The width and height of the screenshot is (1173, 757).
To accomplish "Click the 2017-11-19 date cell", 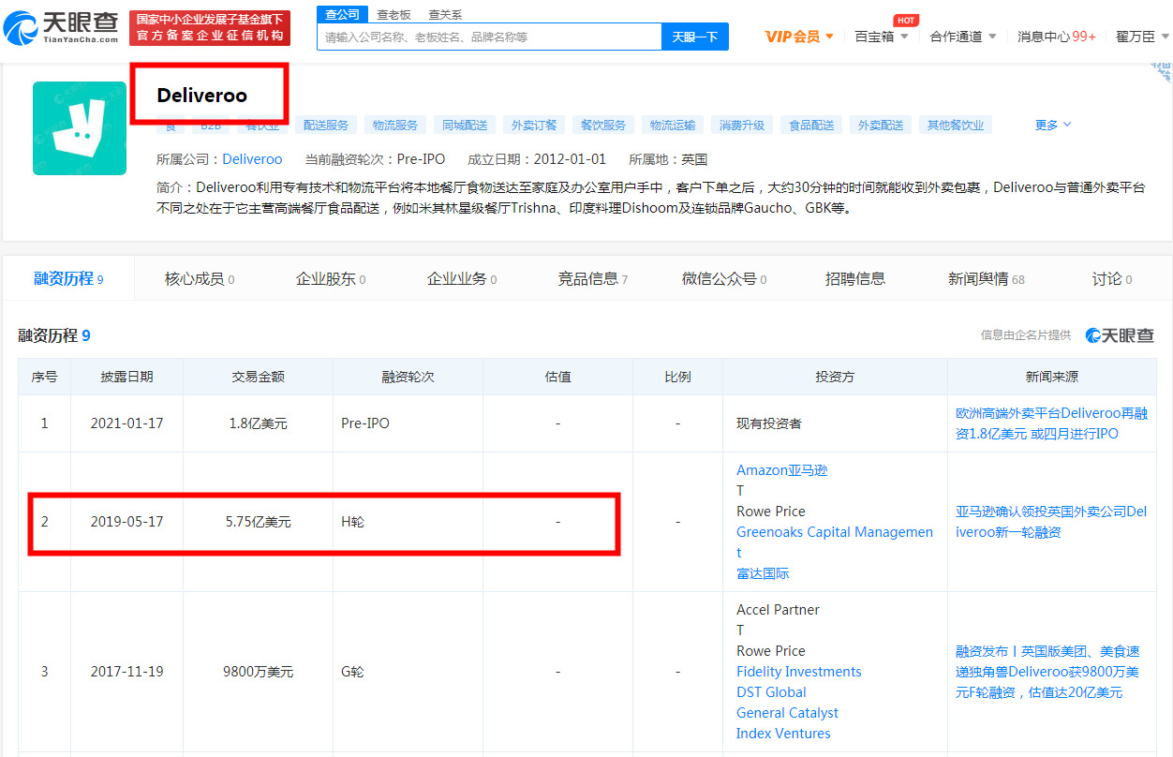I will click(126, 672).
